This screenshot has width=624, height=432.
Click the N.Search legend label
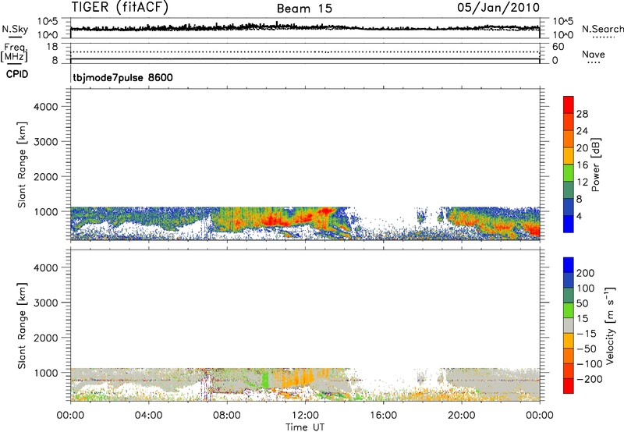coord(603,29)
